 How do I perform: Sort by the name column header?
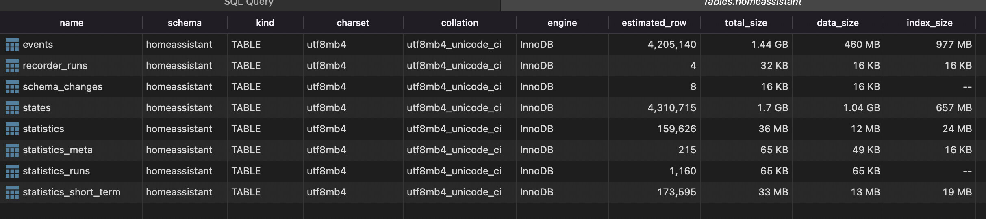tap(72, 23)
